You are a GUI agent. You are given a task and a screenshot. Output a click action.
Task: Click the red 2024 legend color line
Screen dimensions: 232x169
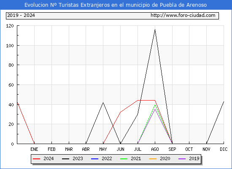pos(36,159)
